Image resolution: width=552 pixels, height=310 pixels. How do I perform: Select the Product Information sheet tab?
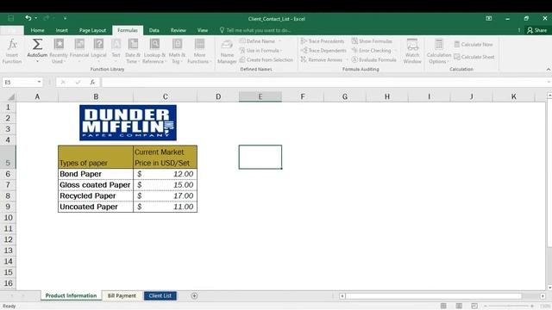pos(71,296)
